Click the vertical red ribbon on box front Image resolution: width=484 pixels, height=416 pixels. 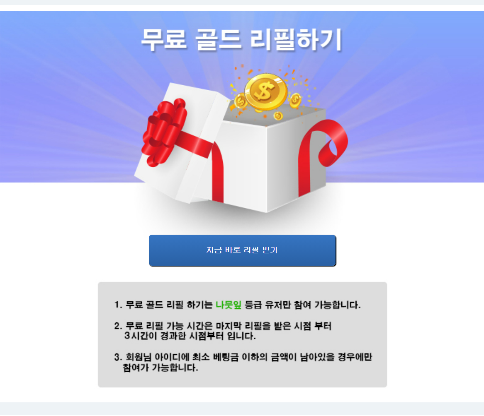point(218,173)
